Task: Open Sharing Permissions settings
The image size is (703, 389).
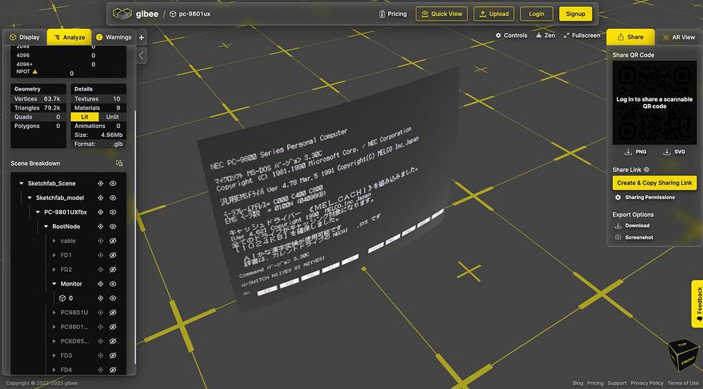Action: (x=645, y=197)
